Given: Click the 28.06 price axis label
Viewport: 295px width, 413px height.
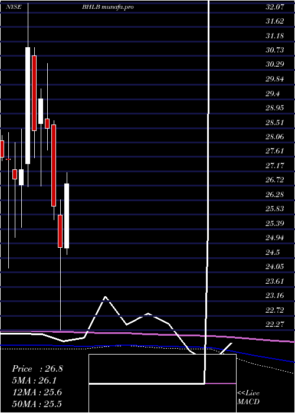Looking at the screenshot, I should (x=275, y=137).
